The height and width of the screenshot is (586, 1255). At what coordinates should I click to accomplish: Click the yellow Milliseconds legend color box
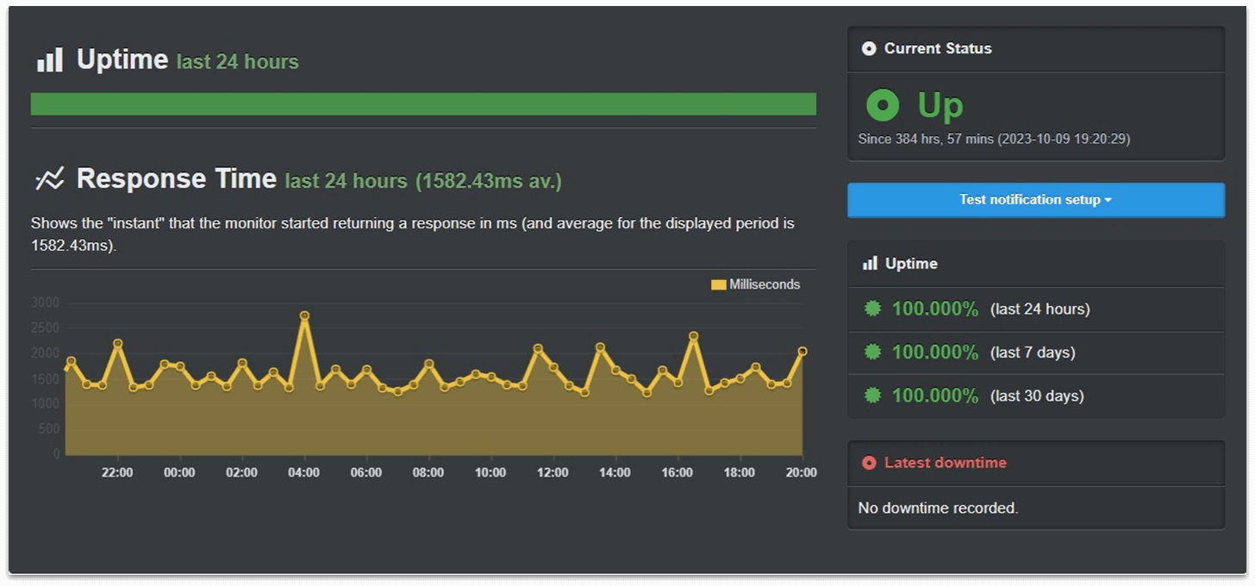[x=718, y=284]
